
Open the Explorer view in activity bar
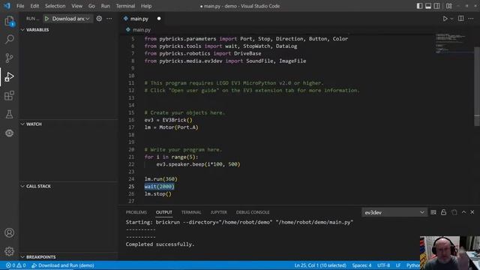point(9,21)
